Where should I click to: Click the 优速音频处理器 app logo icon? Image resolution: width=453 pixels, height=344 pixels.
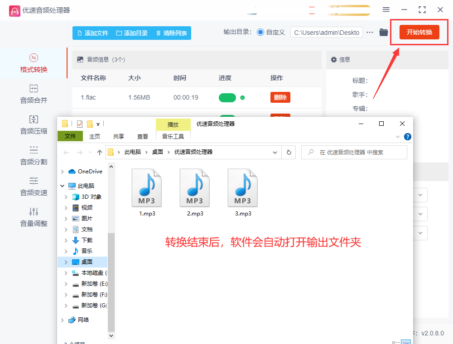[x=14, y=11]
